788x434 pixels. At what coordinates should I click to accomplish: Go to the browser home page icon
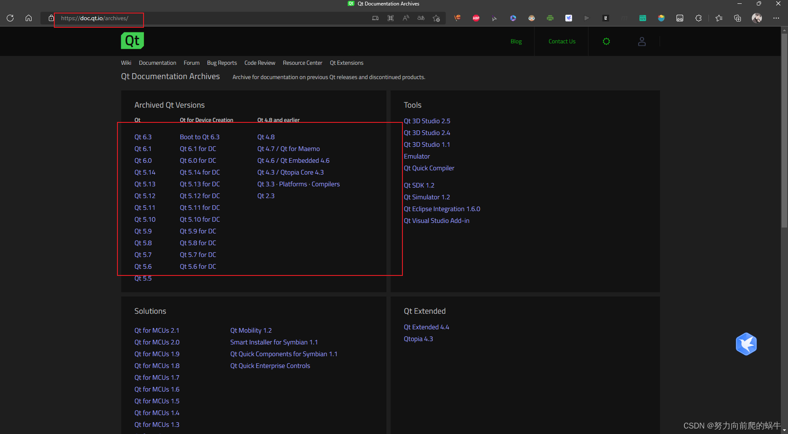pos(29,18)
